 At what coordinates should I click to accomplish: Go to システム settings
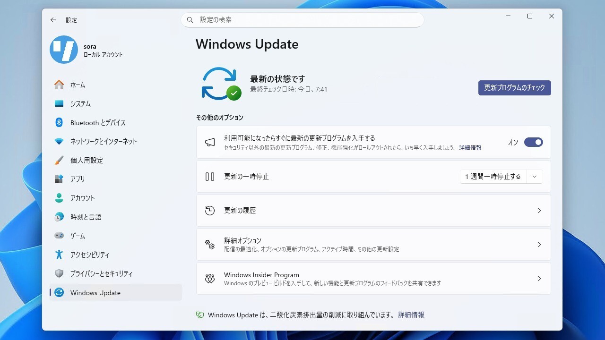tap(115, 103)
